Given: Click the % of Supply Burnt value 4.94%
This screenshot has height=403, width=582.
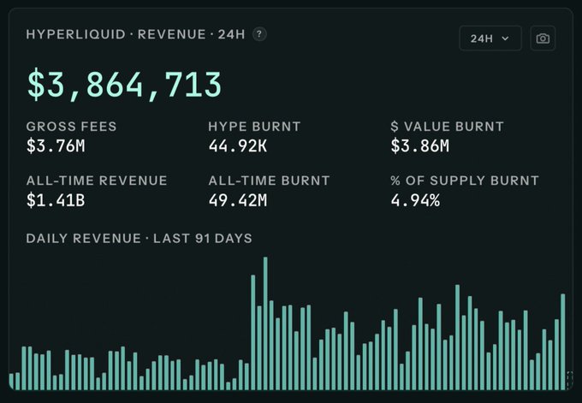Looking at the screenshot, I should click(415, 200).
